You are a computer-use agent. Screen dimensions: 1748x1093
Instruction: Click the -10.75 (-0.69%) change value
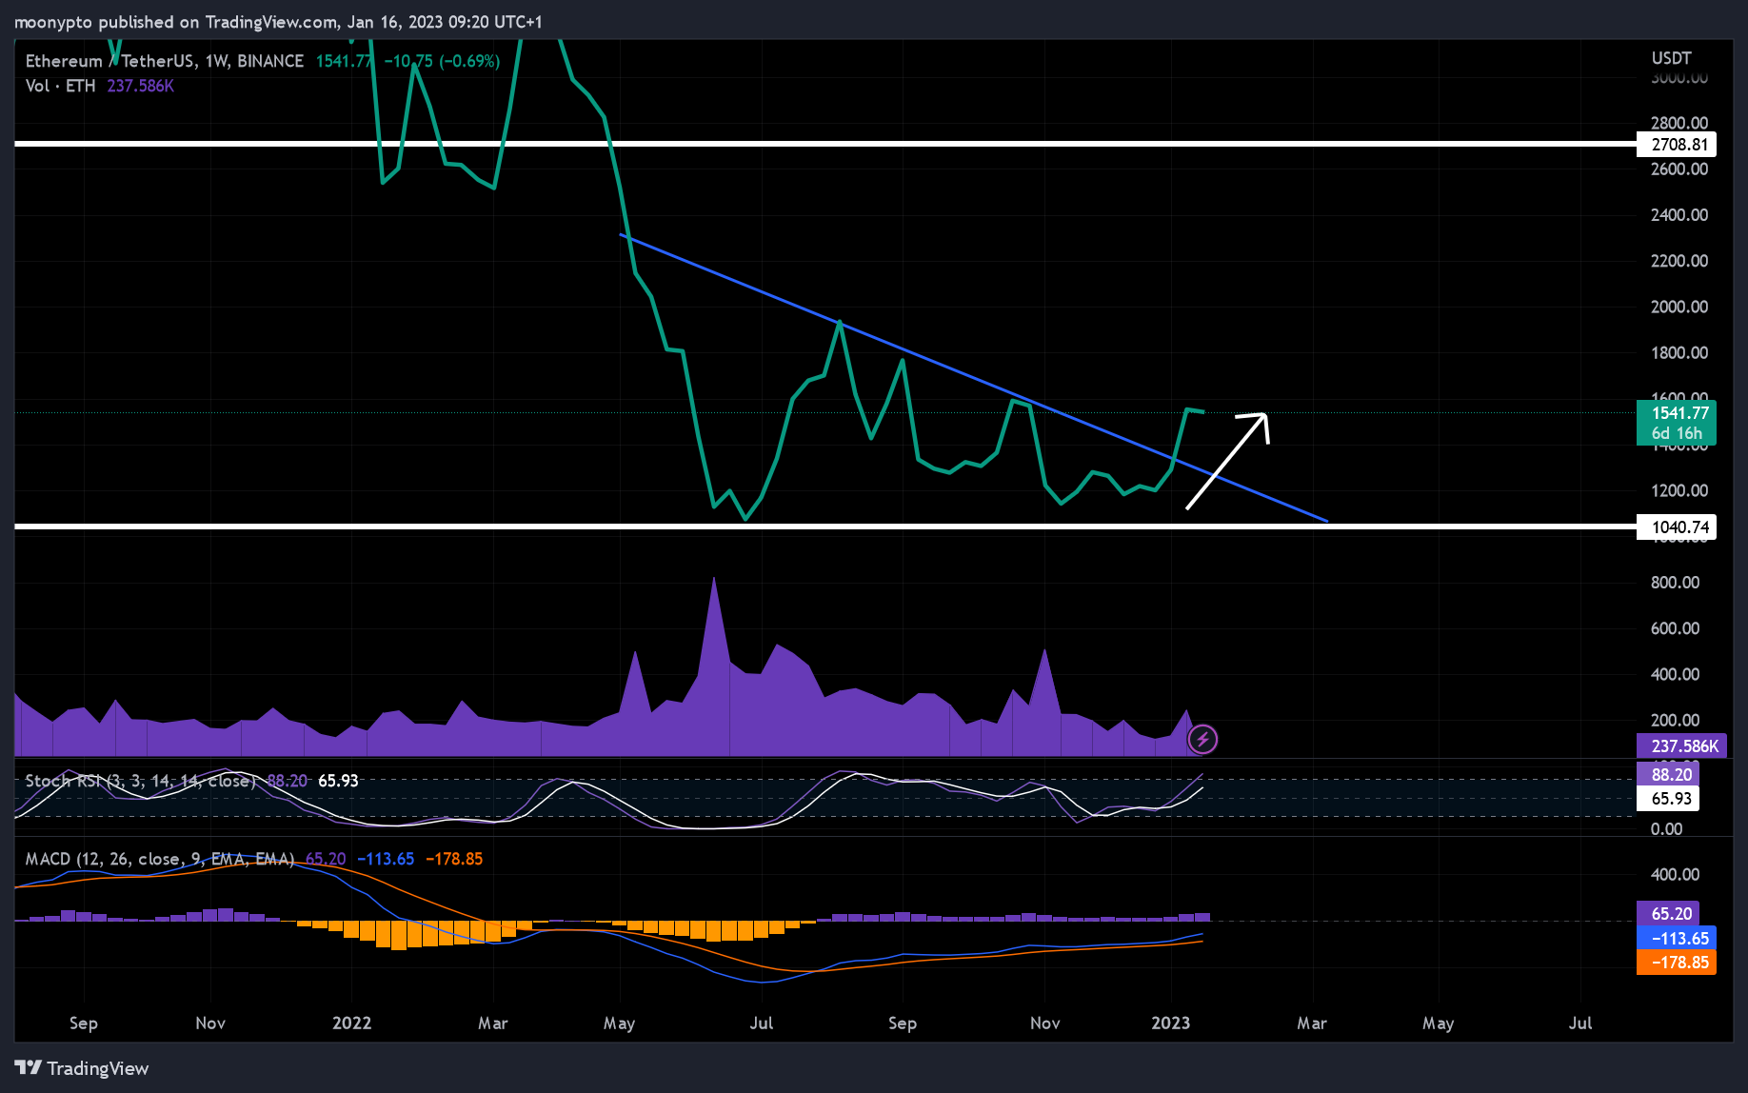click(x=442, y=61)
